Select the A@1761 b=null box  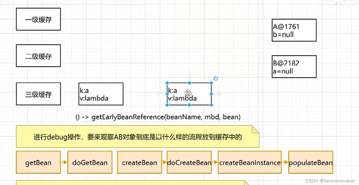(294, 30)
